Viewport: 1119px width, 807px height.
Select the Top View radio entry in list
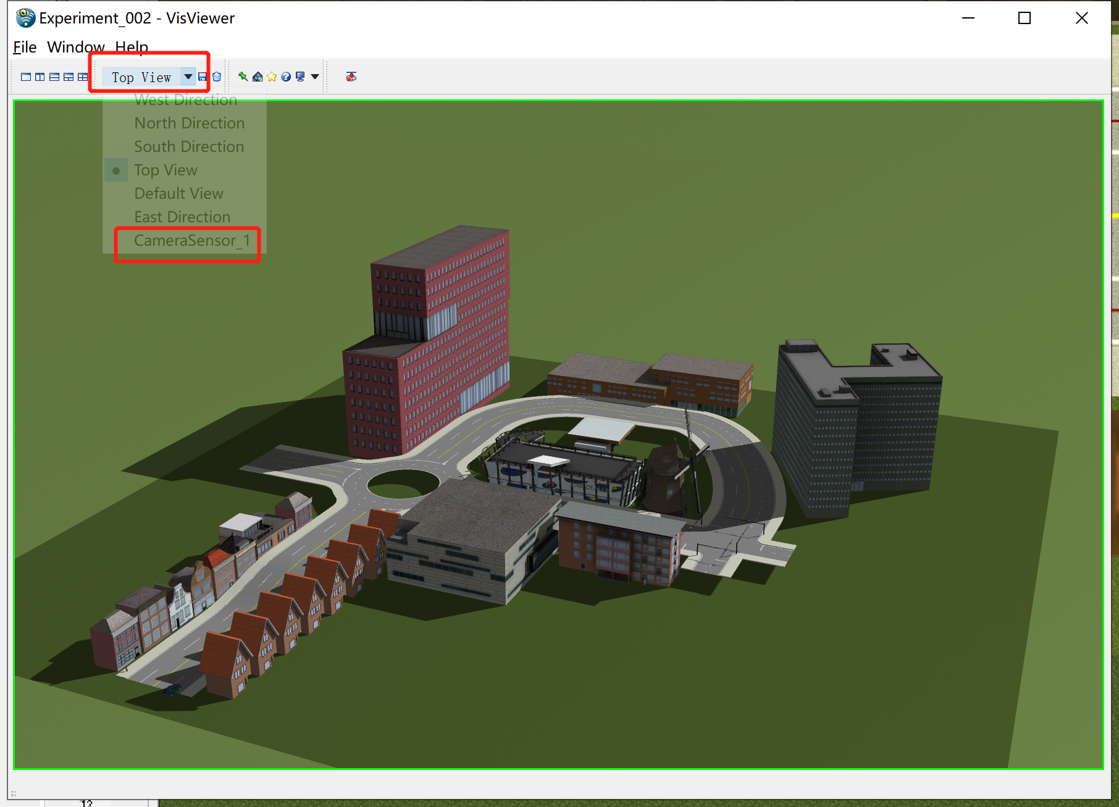[x=185, y=170]
